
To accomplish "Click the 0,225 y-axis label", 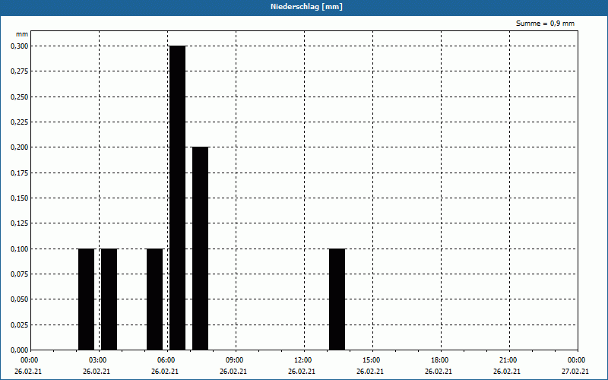I will tap(20, 122).
